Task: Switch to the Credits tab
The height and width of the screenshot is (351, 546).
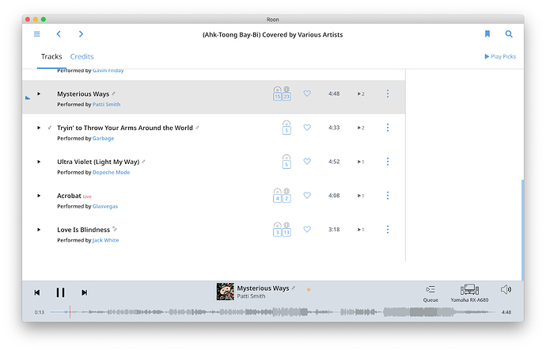Action: tap(82, 56)
